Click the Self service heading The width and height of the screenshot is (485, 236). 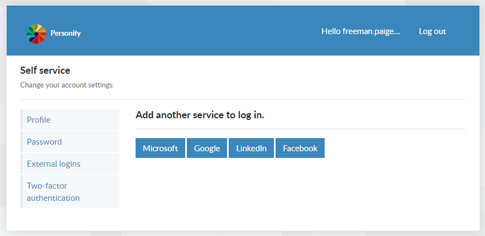pos(45,70)
